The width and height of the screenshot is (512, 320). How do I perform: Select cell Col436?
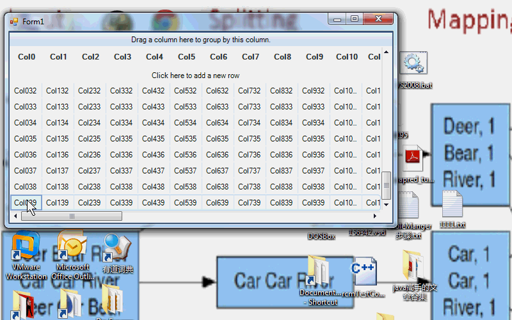(153, 154)
